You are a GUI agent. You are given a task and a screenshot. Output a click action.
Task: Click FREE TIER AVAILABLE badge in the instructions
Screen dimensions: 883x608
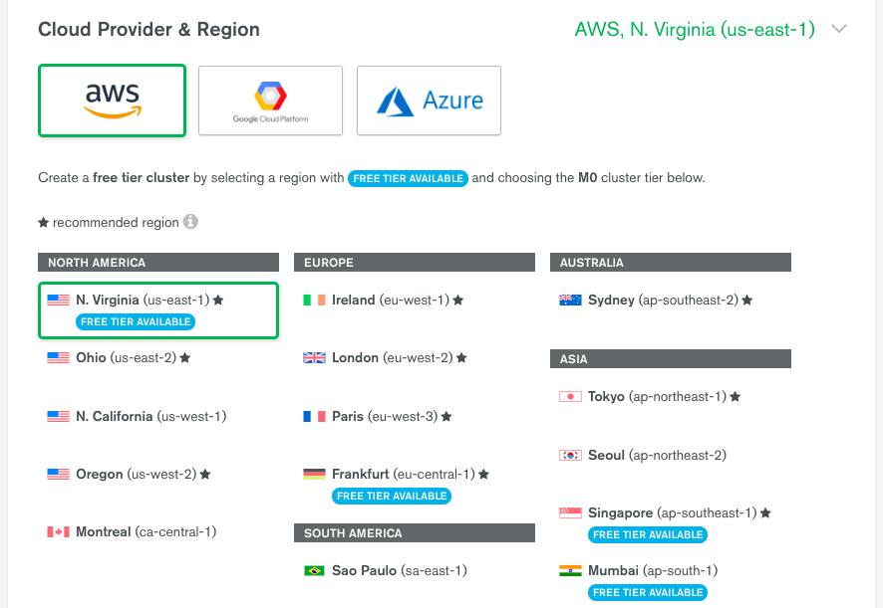(x=408, y=178)
